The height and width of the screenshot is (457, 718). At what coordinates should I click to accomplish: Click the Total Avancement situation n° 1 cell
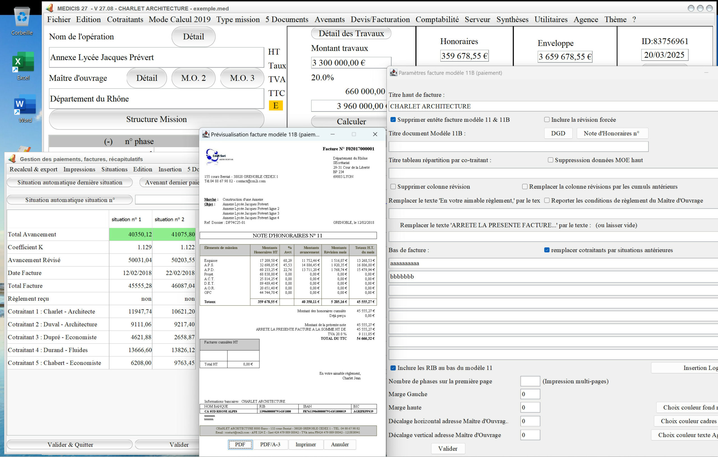(x=131, y=234)
